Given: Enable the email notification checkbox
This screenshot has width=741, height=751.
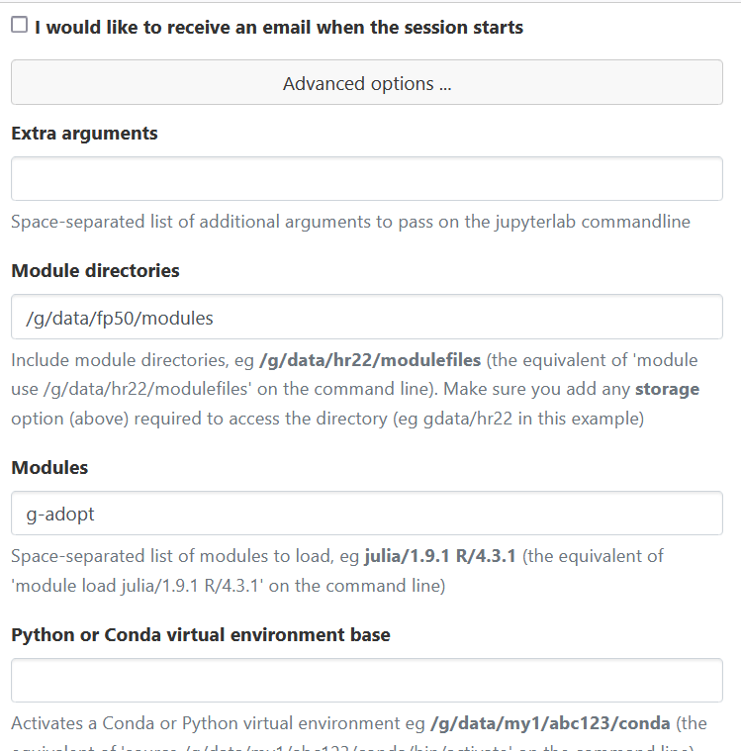Looking at the screenshot, I should point(20,26).
